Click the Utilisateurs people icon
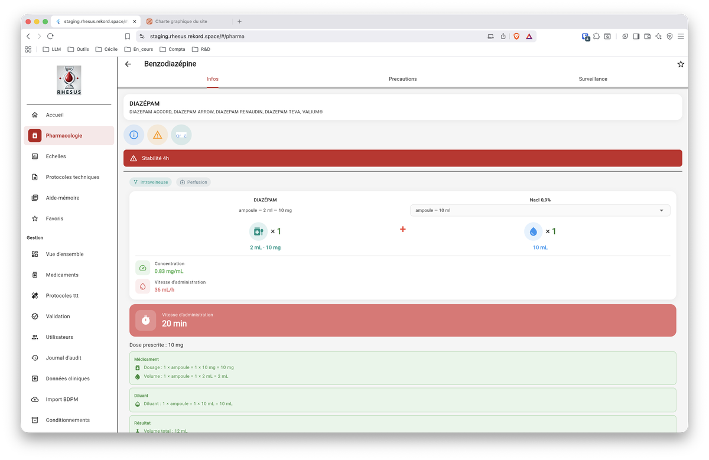 point(35,337)
